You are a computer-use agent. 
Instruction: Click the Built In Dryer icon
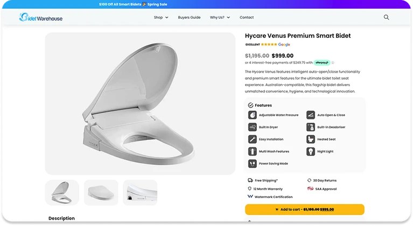252,127
